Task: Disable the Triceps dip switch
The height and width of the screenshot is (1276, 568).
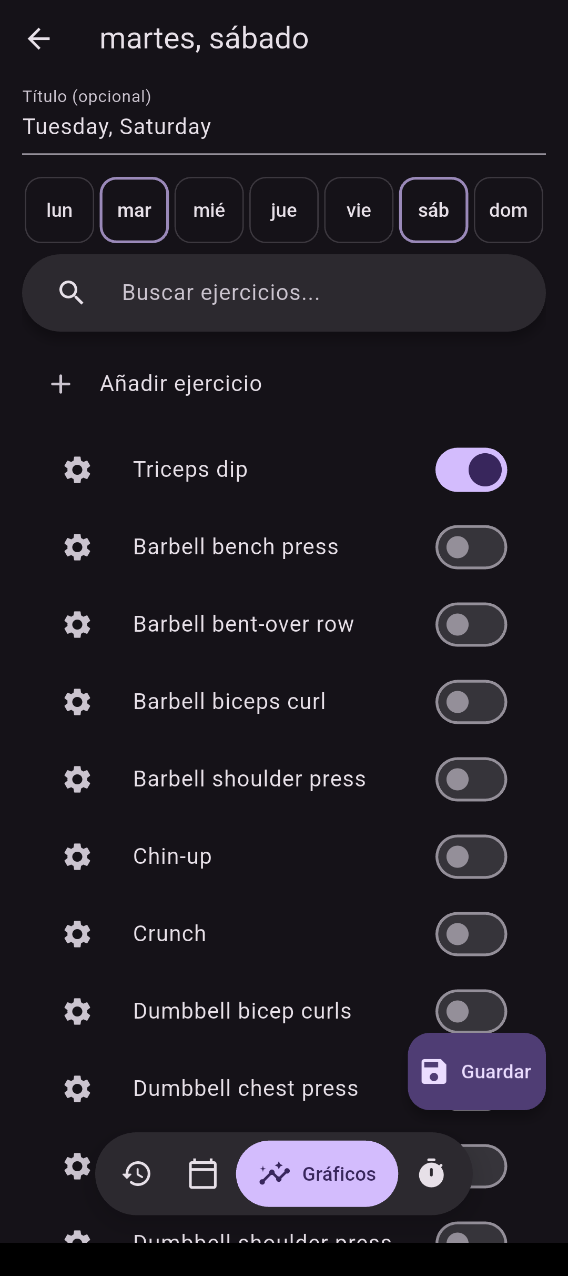Action: tap(471, 470)
